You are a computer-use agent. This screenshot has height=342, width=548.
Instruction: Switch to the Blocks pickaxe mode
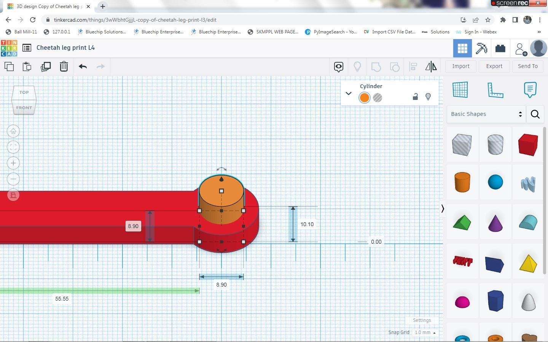(481, 48)
